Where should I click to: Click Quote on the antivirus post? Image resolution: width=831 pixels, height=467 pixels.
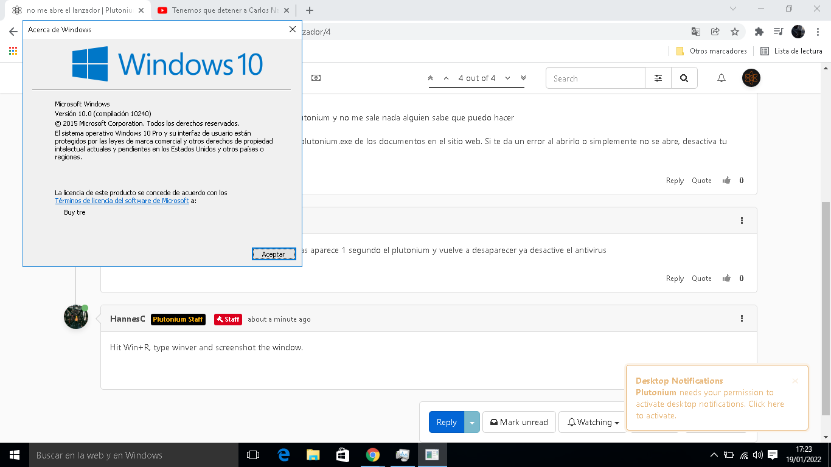(701, 278)
